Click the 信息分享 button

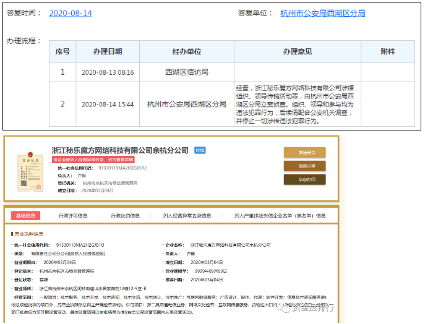click(304, 166)
